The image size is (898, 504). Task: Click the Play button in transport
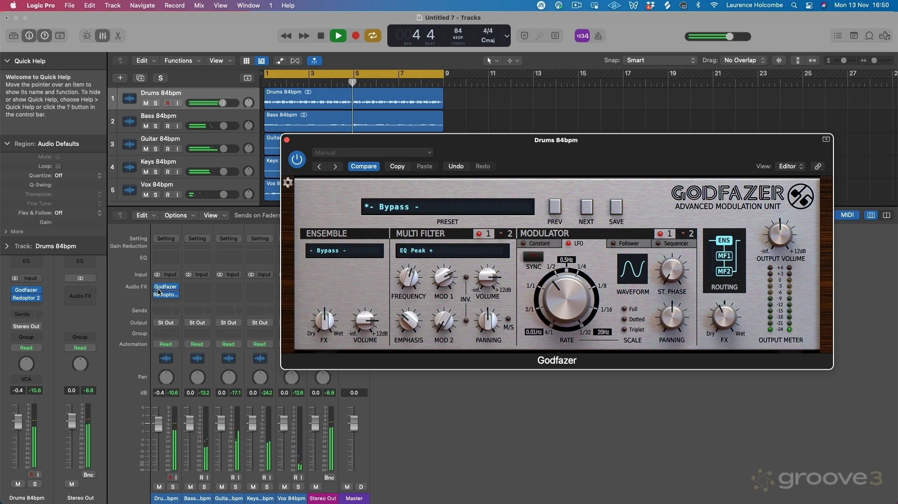click(338, 36)
